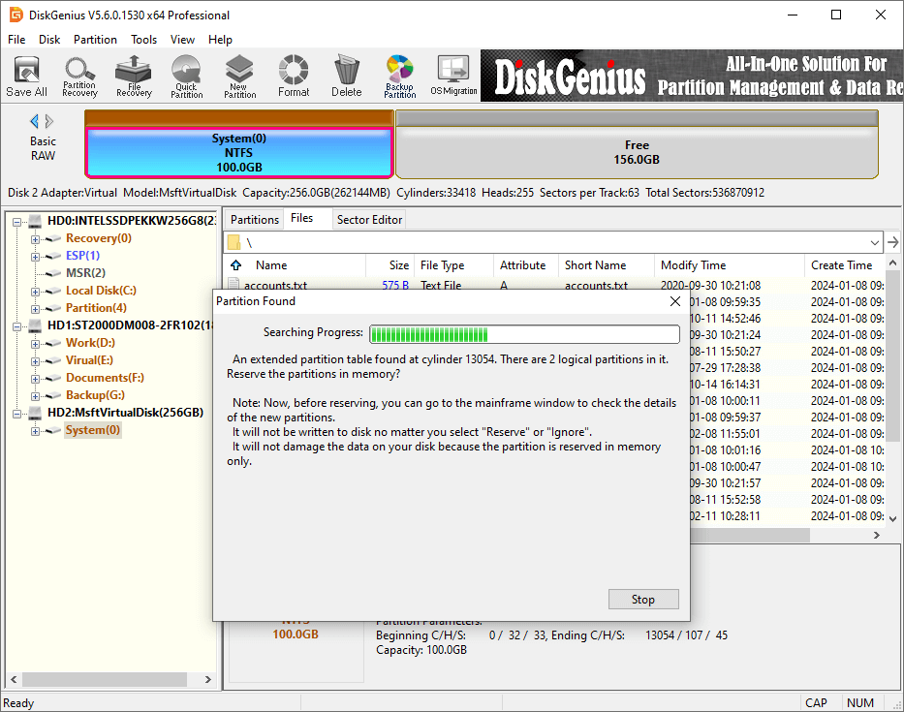Expand the System(0) tree node
This screenshot has height=712, width=904.
[35, 431]
